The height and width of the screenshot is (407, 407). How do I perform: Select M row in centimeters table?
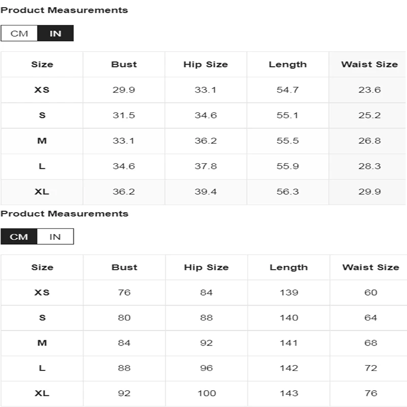(204, 343)
